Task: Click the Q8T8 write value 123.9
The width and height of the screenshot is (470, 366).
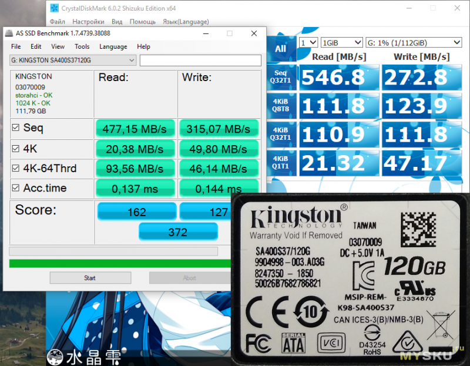Action: click(x=422, y=106)
